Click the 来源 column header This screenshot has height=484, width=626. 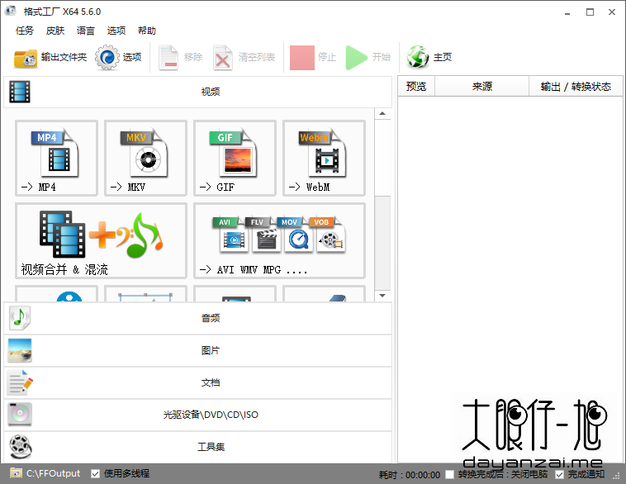pyautogui.click(x=481, y=86)
